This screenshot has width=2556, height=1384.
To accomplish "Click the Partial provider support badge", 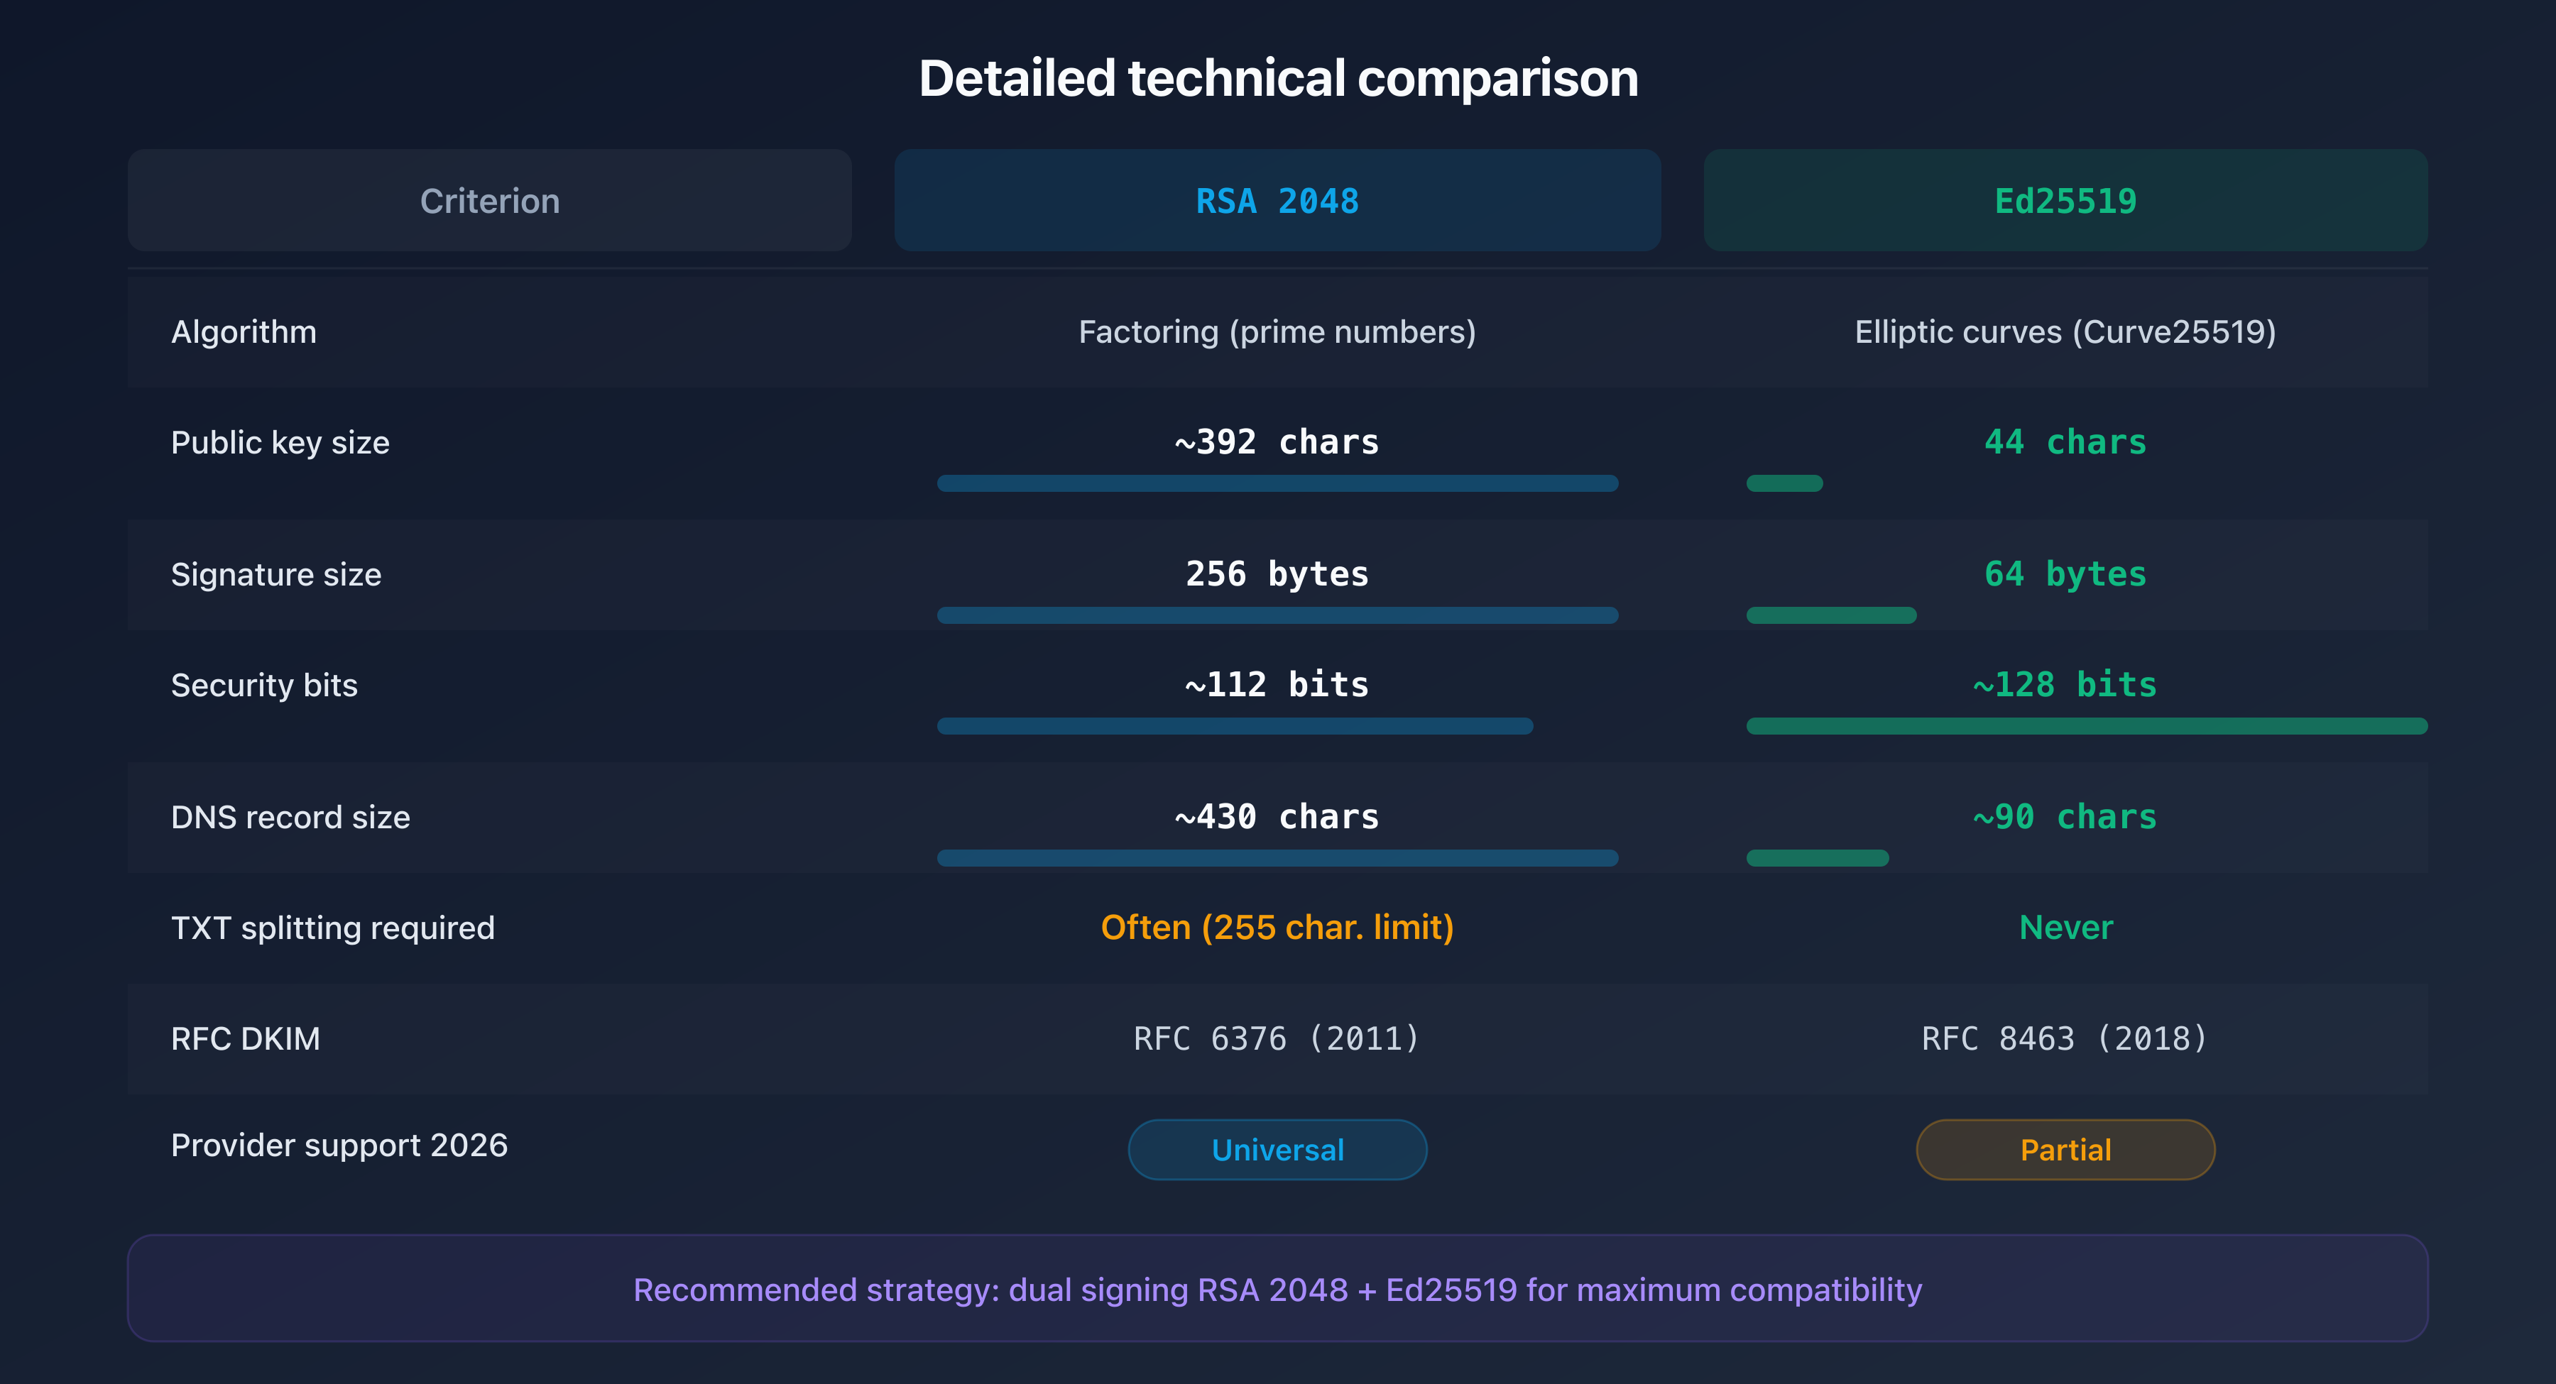I will click(2065, 1149).
